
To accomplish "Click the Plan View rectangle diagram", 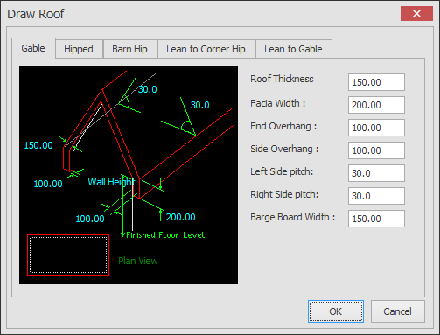I will (68, 255).
